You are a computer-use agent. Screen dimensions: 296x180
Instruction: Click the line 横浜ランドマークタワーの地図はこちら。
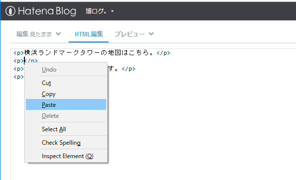pyautogui.click(x=89, y=53)
